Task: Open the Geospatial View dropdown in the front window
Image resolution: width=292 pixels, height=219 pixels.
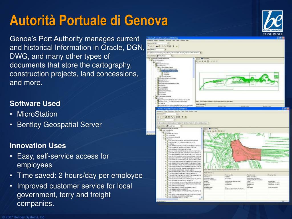Action: [174, 126]
